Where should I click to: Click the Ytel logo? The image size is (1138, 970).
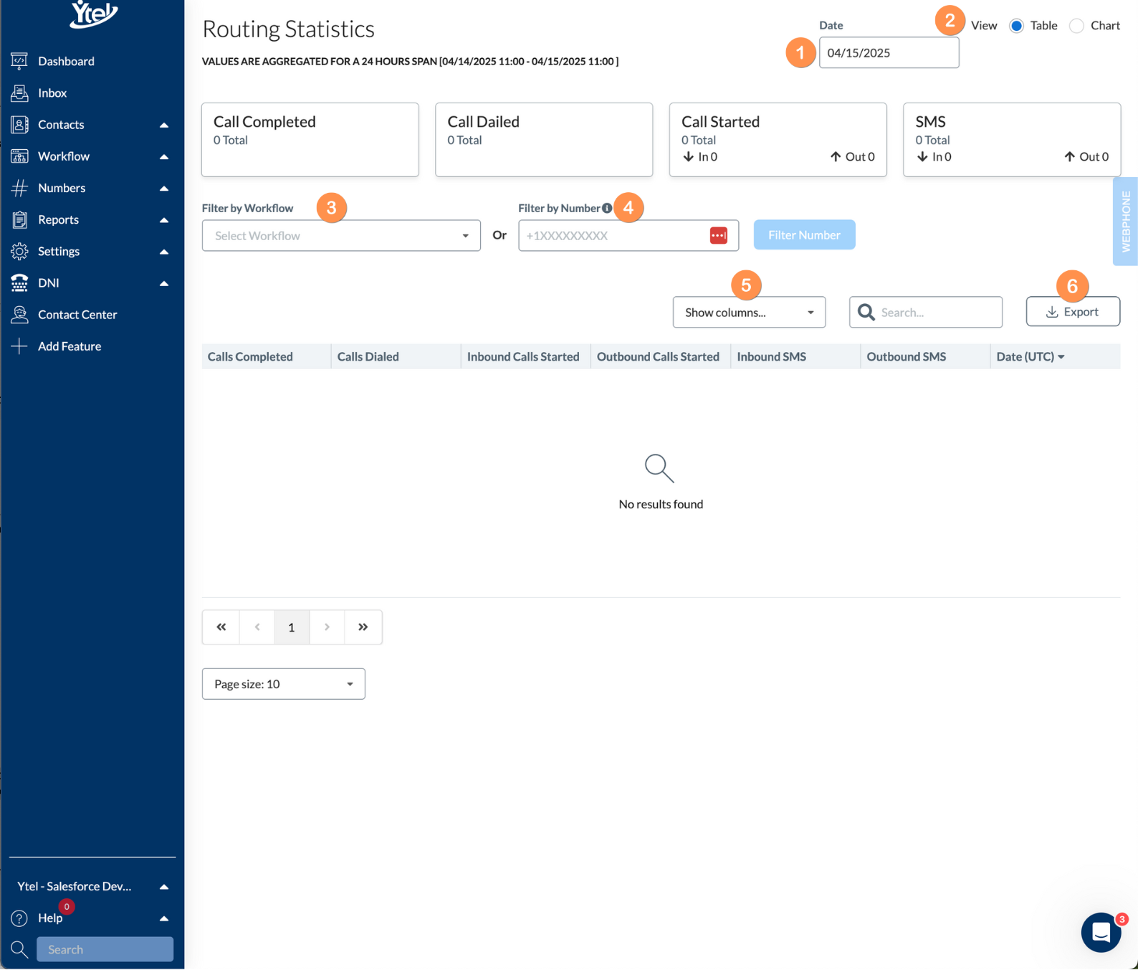pyautogui.click(x=94, y=14)
